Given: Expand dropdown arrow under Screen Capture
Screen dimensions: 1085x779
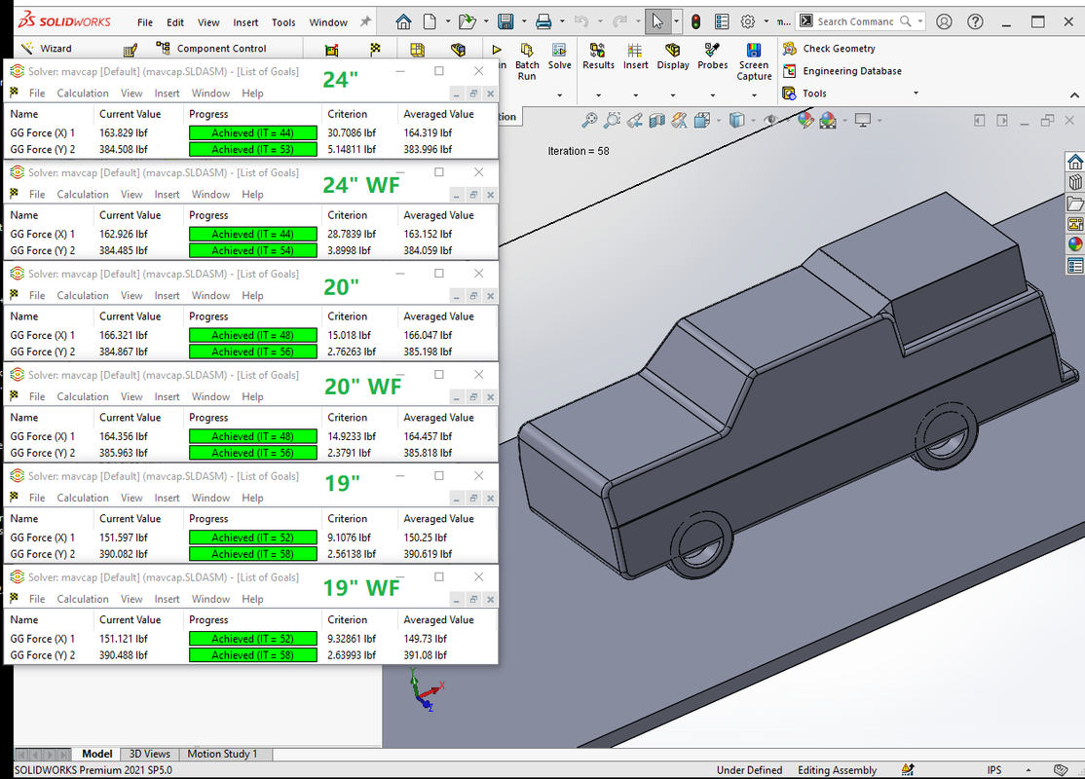Looking at the screenshot, I should (754, 94).
